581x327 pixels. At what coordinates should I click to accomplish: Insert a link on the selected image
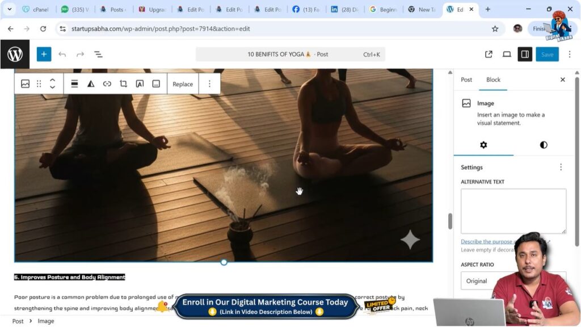107,83
